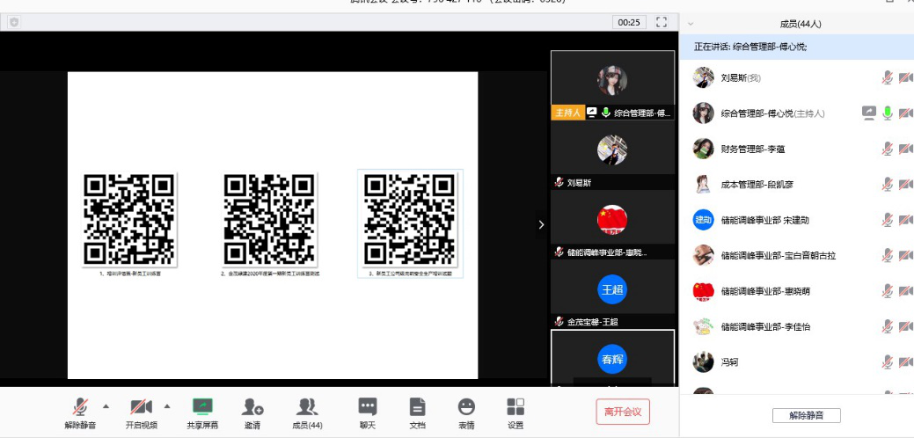Toggle muted mic for 宋建勋 row
Image resolution: width=914 pixels, height=438 pixels.
(x=888, y=220)
